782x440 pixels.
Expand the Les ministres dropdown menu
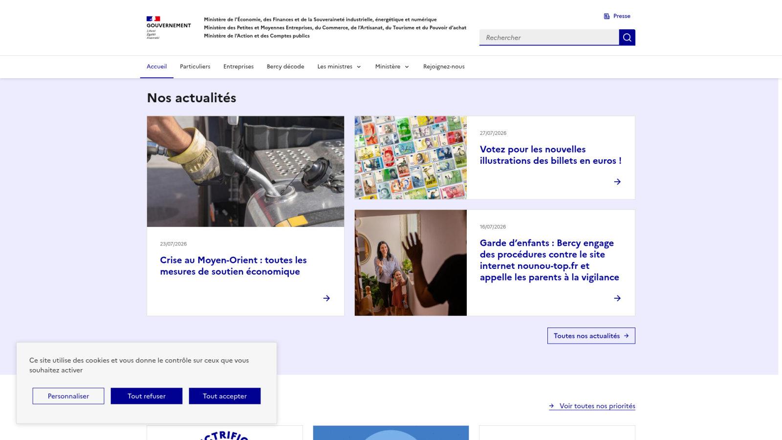pyautogui.click(x=339, y=66)
